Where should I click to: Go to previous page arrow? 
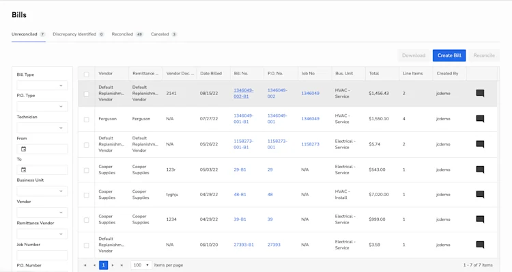[94, 265]
